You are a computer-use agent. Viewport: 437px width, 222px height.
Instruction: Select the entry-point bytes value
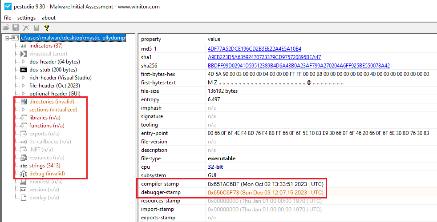[x=318, y=133]
